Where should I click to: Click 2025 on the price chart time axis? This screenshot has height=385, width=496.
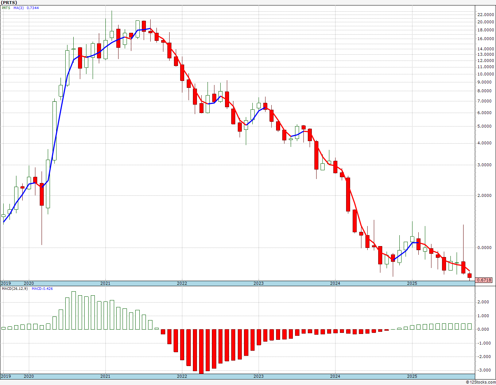tap(412, 283)
